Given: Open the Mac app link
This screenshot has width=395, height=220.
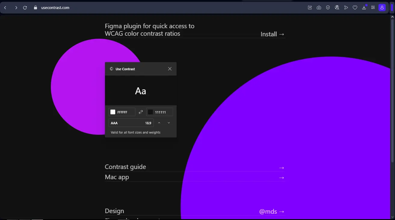Looking at the screenshot, I should click(195, 177).
